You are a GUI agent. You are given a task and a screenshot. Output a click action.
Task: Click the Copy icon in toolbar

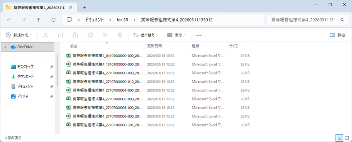pos(61,35)
